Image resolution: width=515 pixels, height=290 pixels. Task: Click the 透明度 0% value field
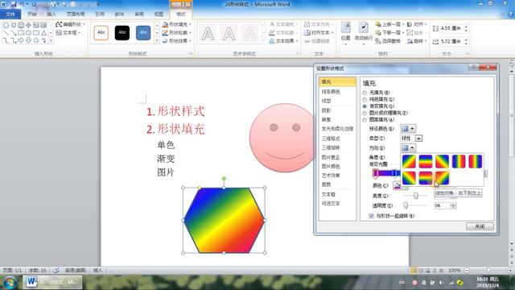point(442,205)
